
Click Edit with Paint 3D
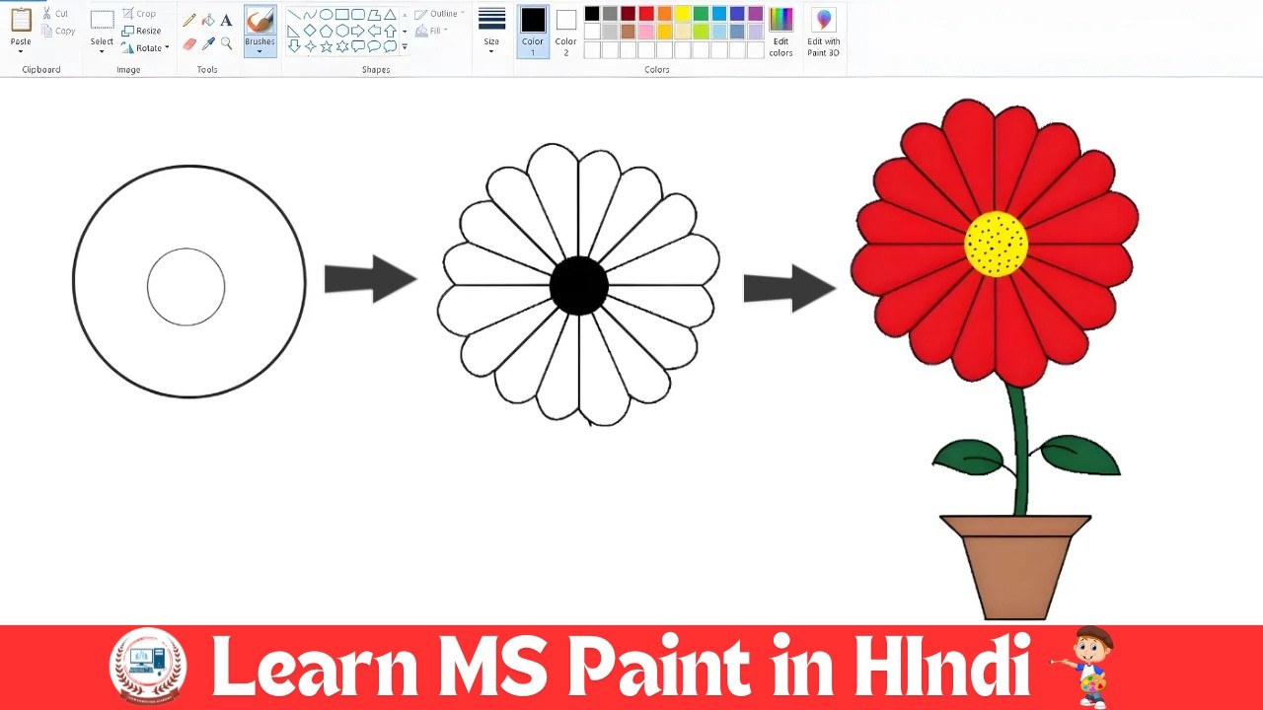[824, 31]
